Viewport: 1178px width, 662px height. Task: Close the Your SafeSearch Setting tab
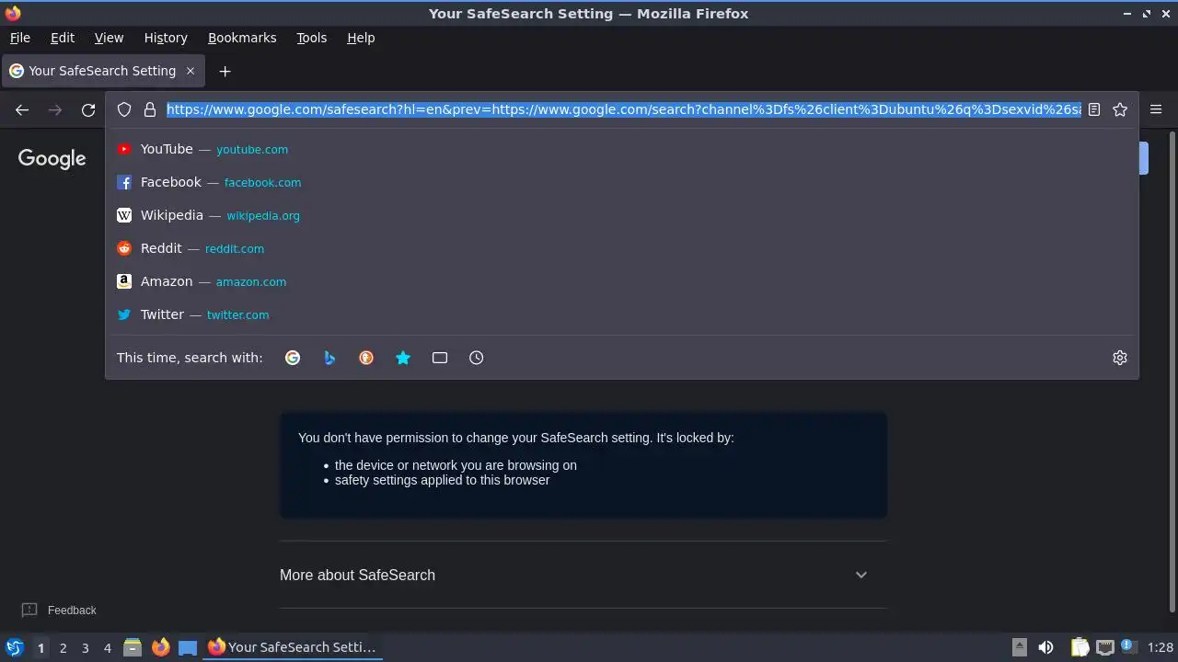coord(191,71)
